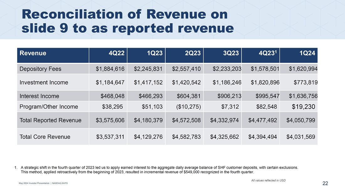Click the Total Reported Revenue row label

tap(50, 120)
